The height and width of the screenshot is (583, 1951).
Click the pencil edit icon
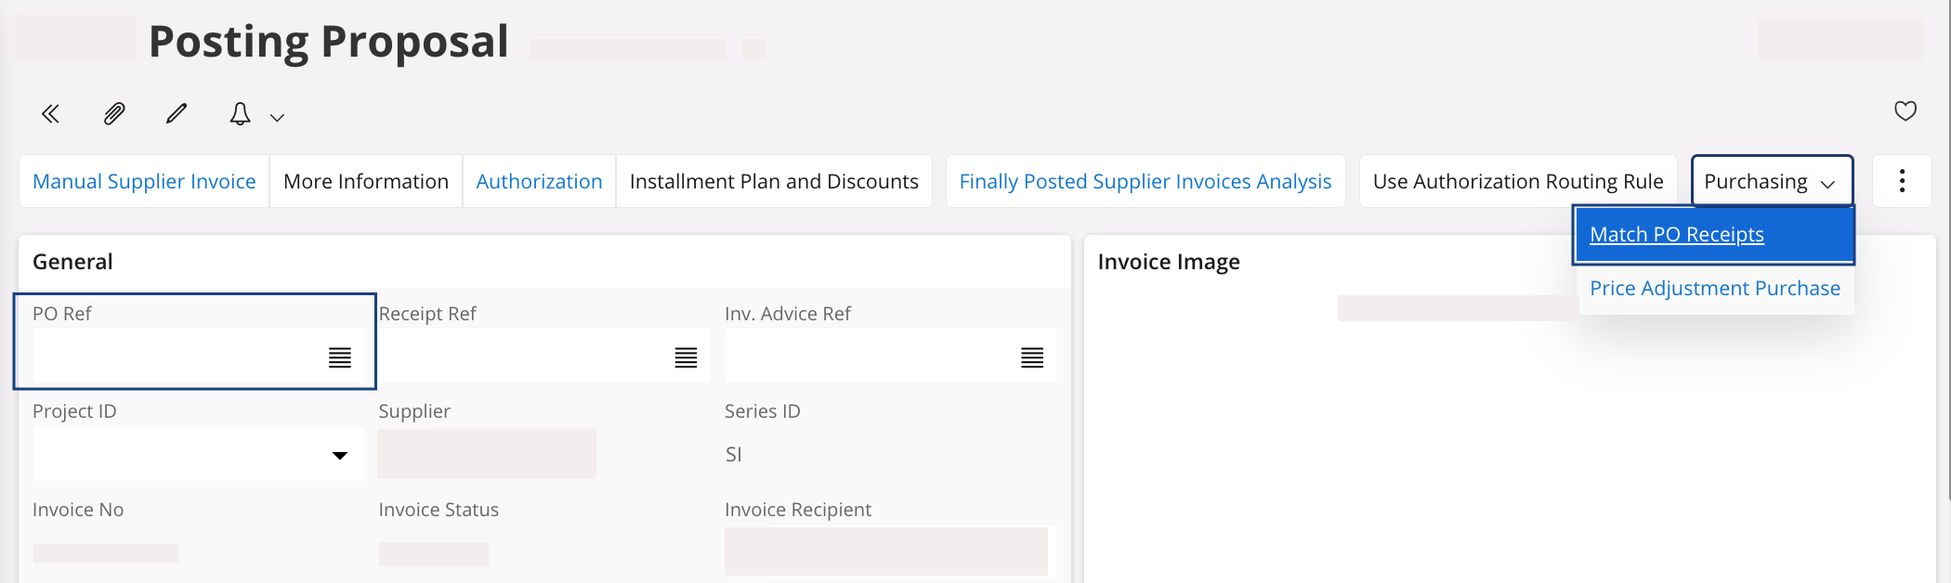pos(177,114)
